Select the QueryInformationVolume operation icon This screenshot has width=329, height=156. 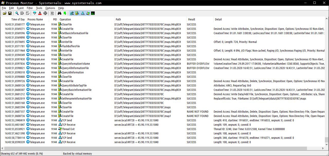click(60, 64)
